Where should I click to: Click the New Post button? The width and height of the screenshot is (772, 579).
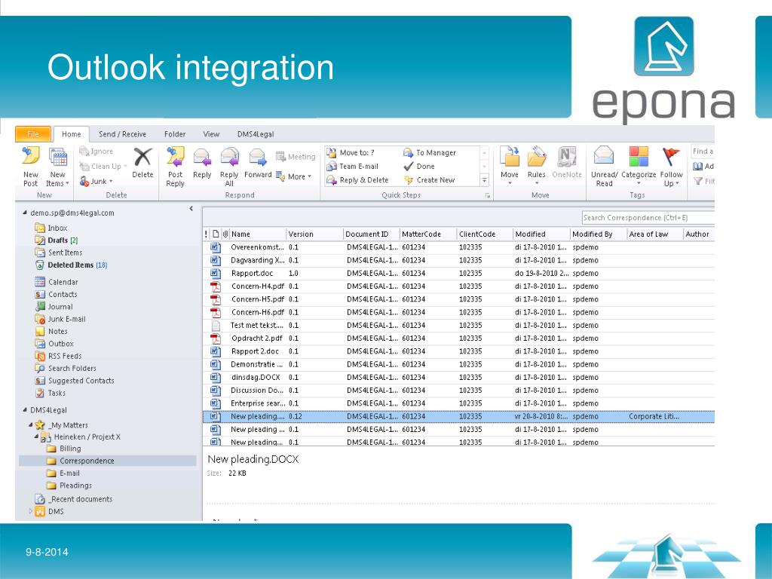(30, 167)
